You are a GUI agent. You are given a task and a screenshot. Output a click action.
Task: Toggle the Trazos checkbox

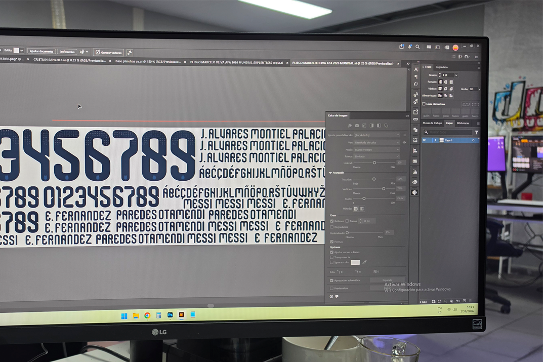click(x=347, y=221)
